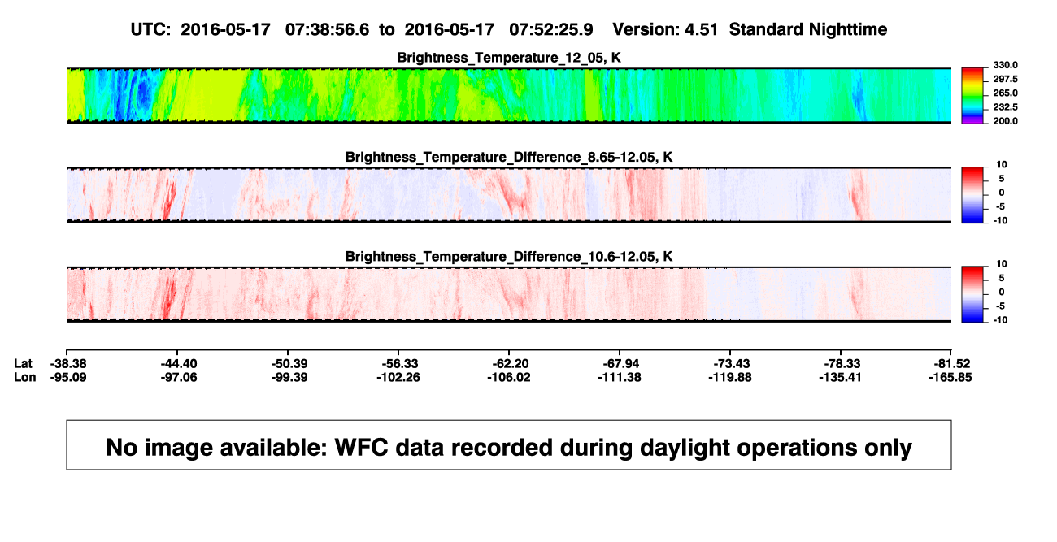Image resolution: width=1057 pixels, height=542 pixels.
Task: Click latitude tick -67.94
Action: [x=621, y=363]
